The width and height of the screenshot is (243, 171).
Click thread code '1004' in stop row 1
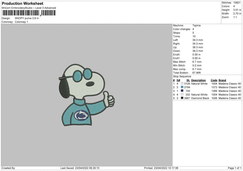click(x=214, y=83)
